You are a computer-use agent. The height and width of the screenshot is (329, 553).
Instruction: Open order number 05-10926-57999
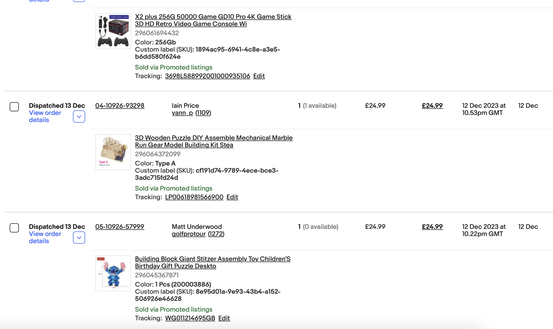[120, 227]
